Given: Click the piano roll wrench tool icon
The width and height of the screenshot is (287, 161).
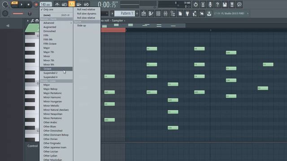Looking at the screenshot, I should [33, 21].
